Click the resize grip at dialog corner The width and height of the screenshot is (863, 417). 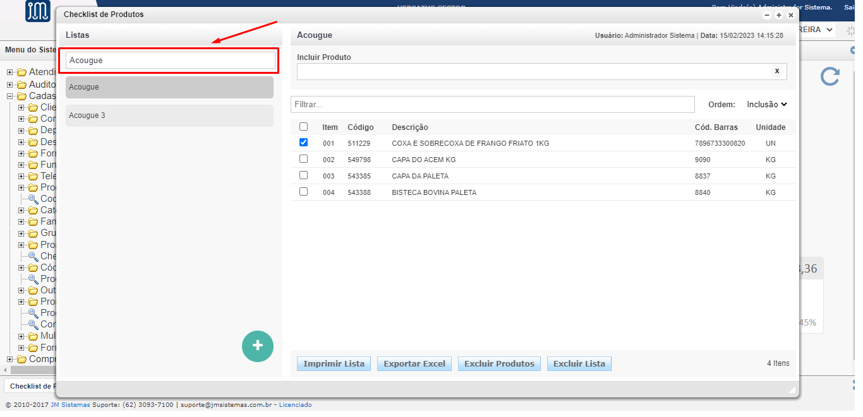click(792, 391)
